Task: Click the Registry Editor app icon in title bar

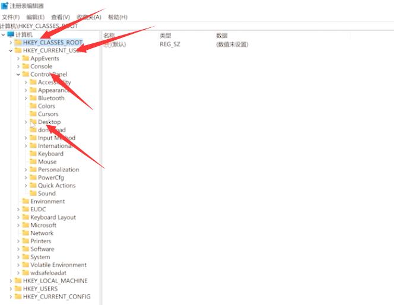Action: [5, 6]
